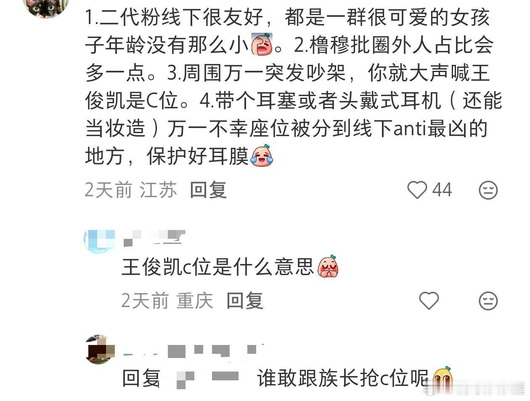Click 回复 under the Jiangsu comment
The width and height of the screenshot is (530, 401).
pyautogui.click(x=208, y=190)
